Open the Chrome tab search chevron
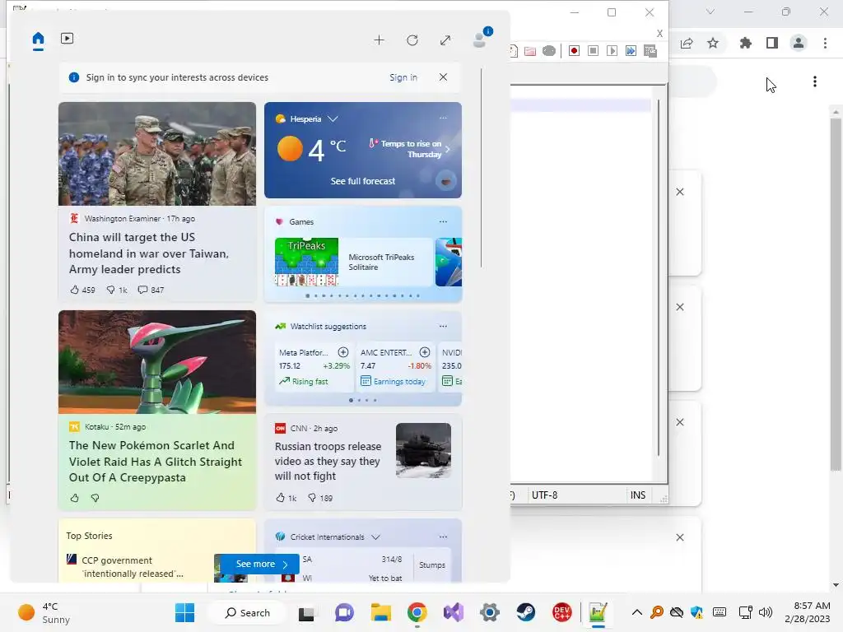 710,12
